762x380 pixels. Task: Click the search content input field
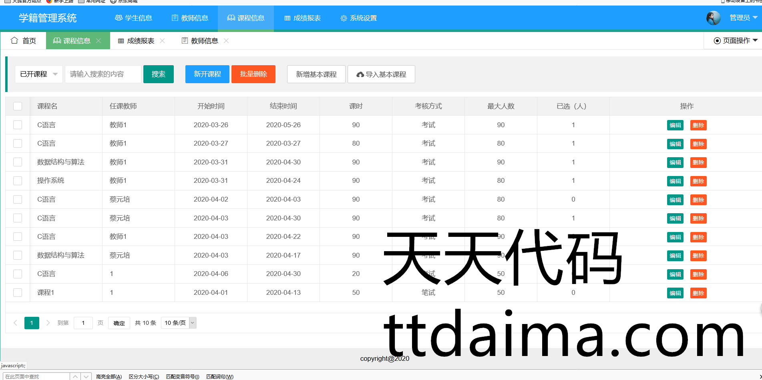coord(103,74)
